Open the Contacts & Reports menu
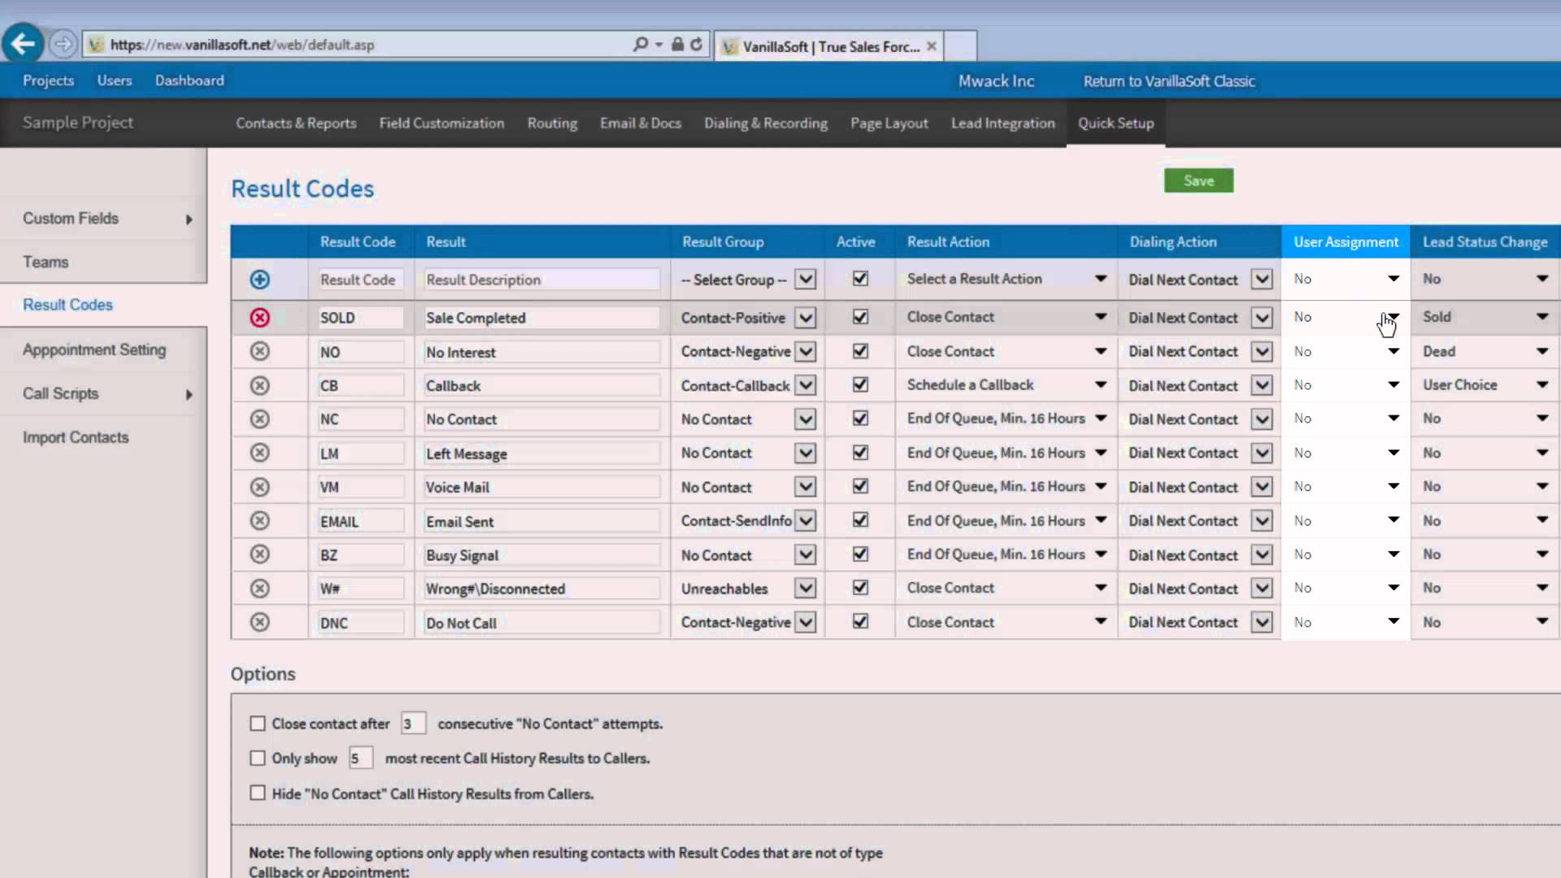1561x878 pixels. 296,123
